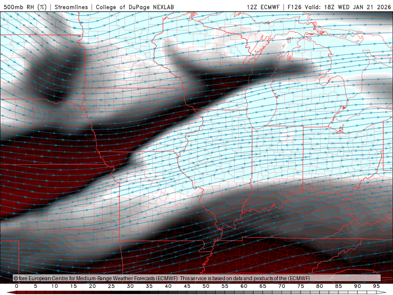
Task: Select the "15" label on the humidity scale
Action: [x=73, y=286]
